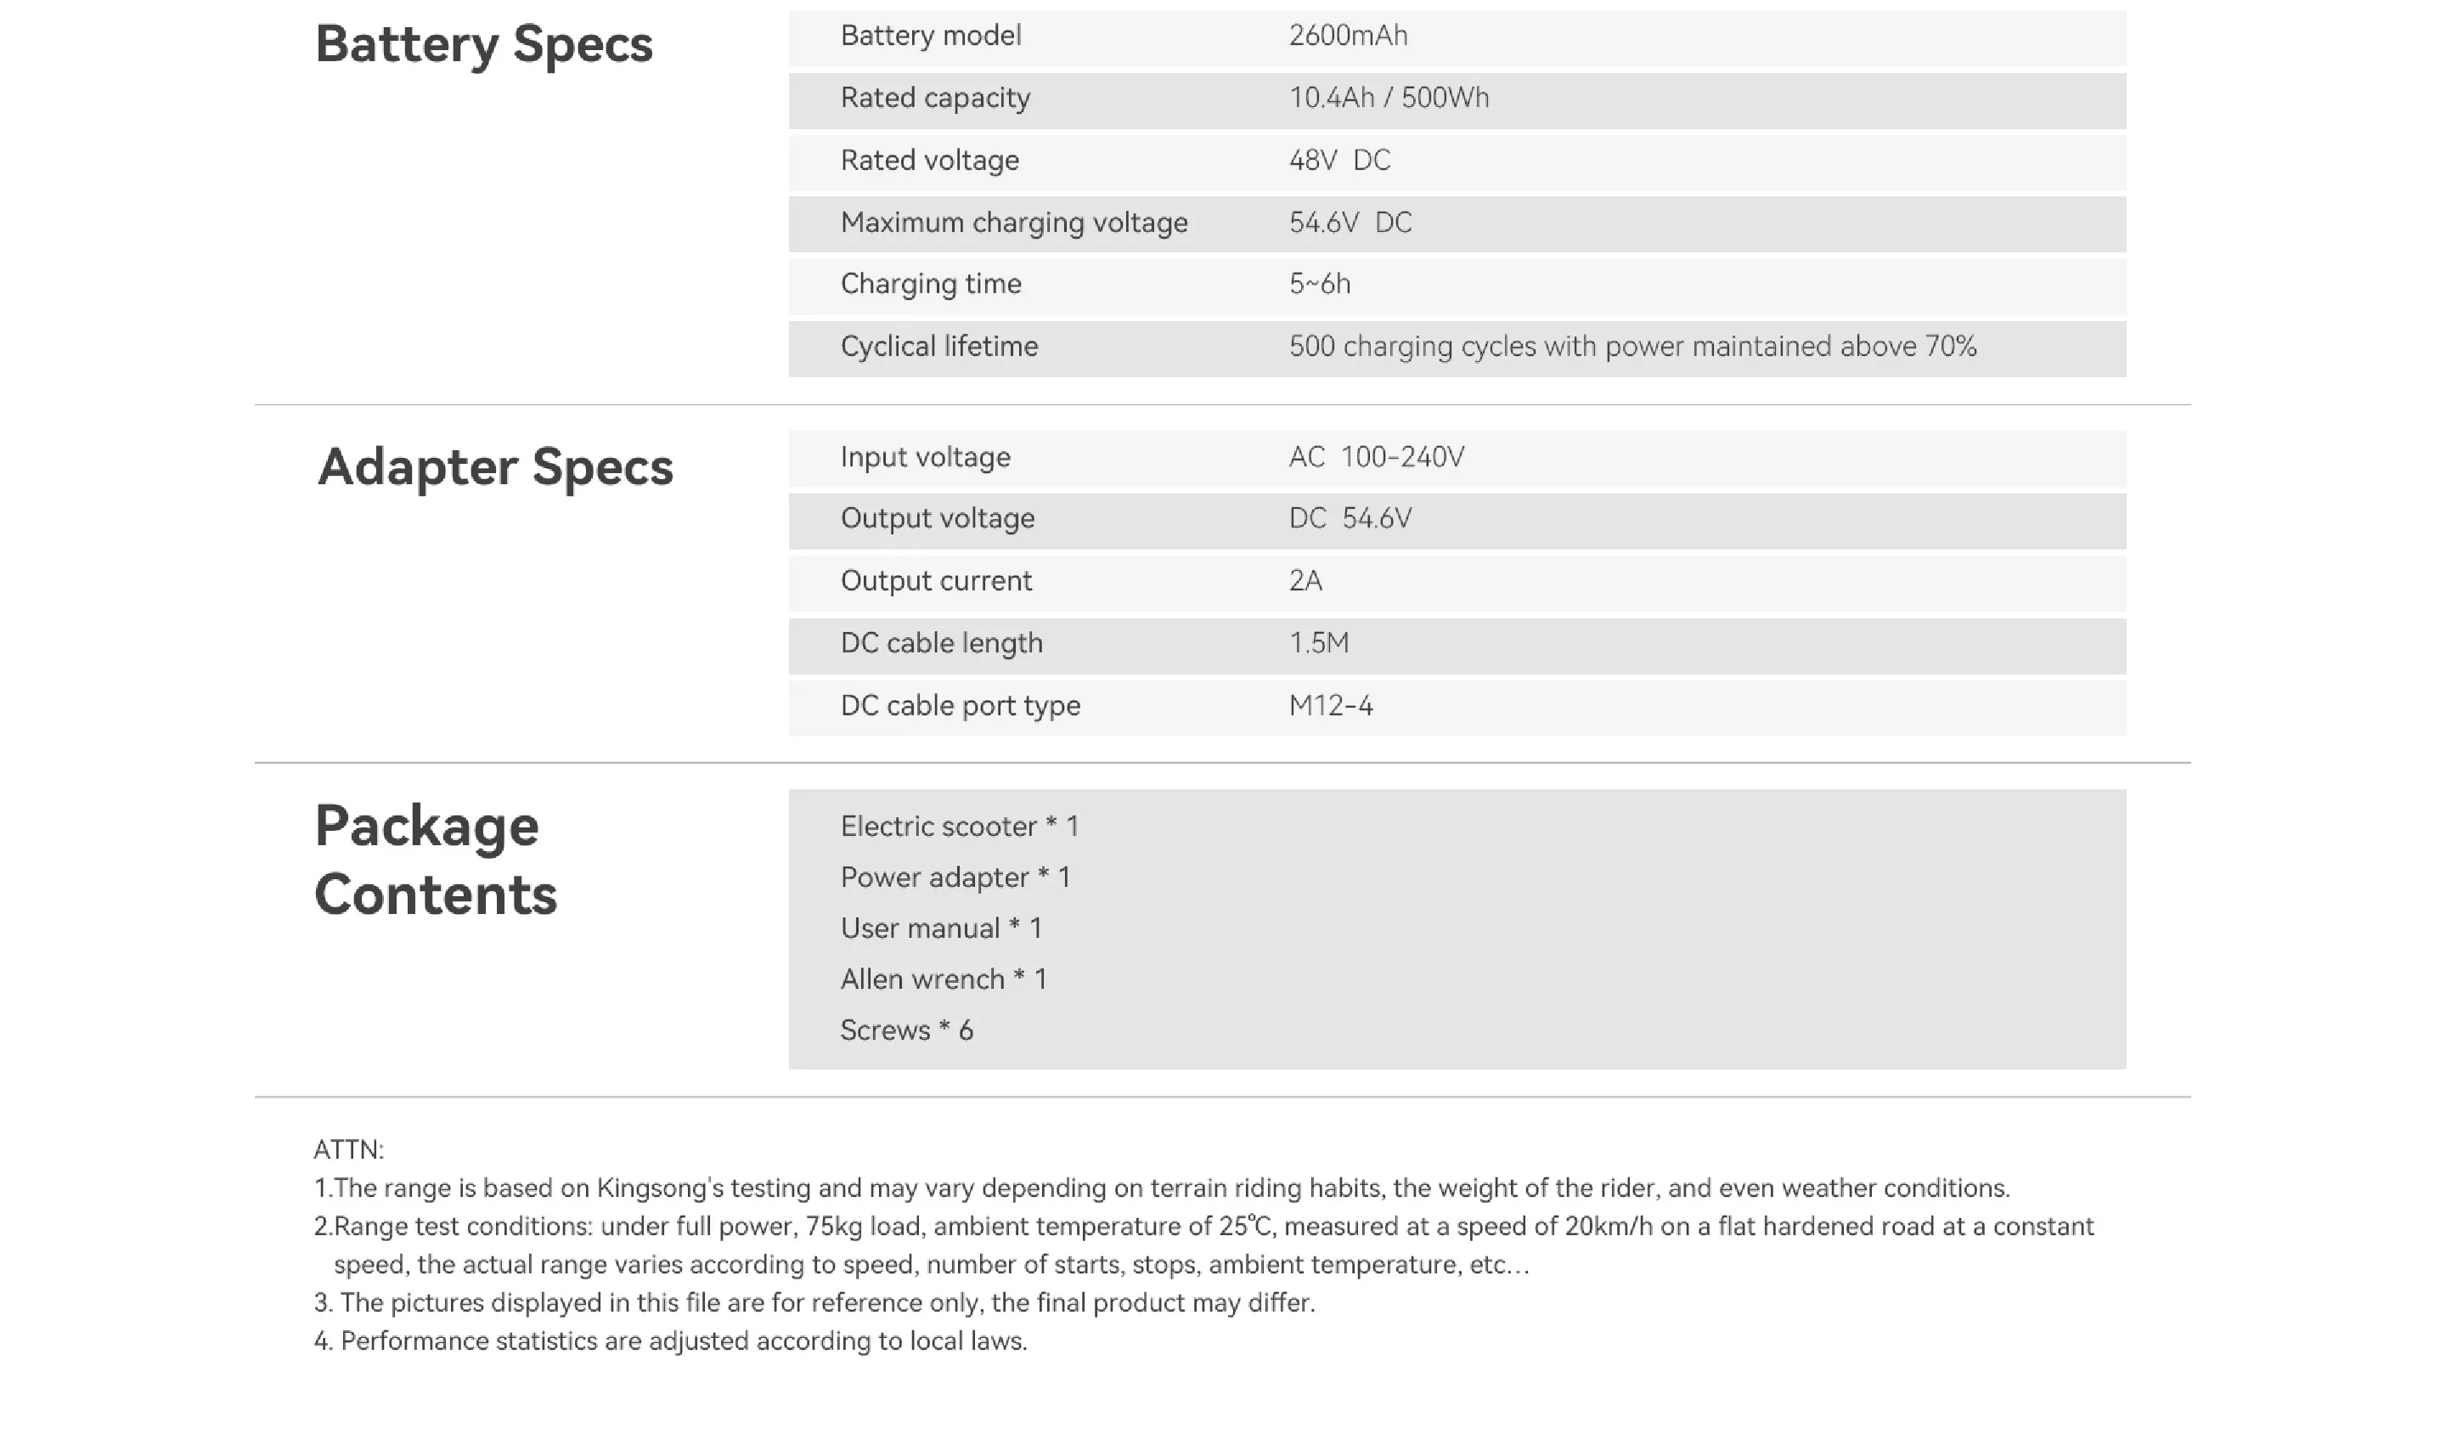Click the Screws * 6 entry
Viewport: 2446px width, 1456px height.
tap(906, 1030)
